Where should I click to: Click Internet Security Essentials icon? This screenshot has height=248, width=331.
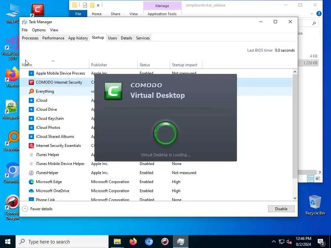tap(31, 146)
